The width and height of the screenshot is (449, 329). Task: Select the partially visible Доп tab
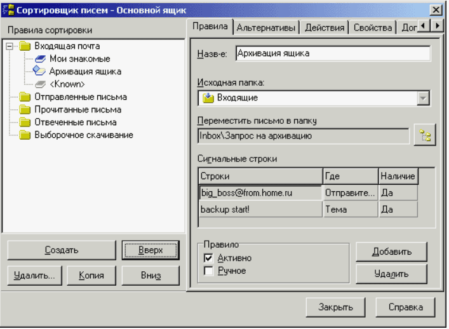(x=408, y=28)
